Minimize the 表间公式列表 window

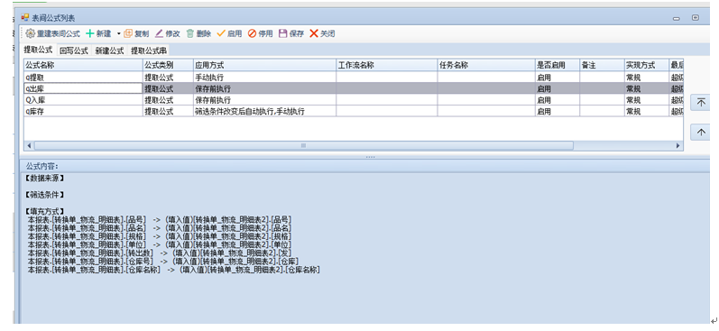676,18
